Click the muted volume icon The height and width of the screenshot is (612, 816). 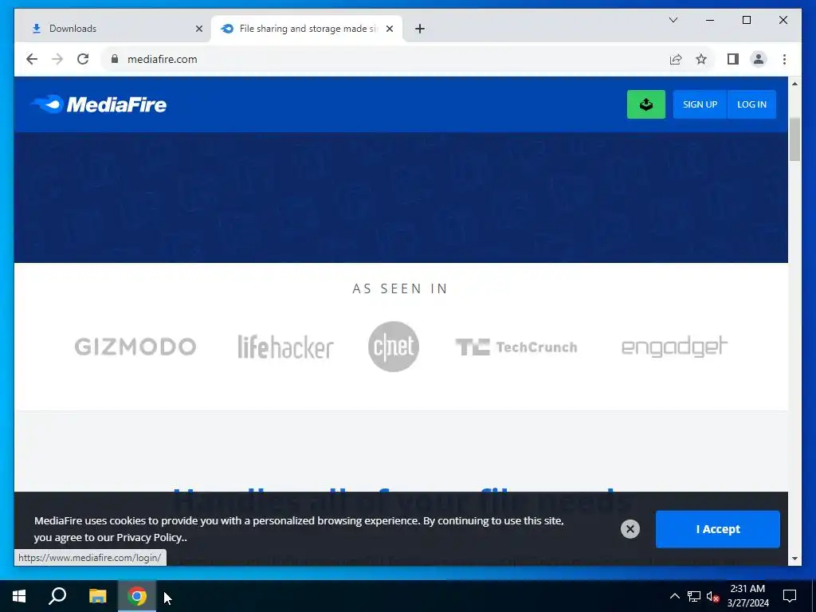[x=712, y=596]
